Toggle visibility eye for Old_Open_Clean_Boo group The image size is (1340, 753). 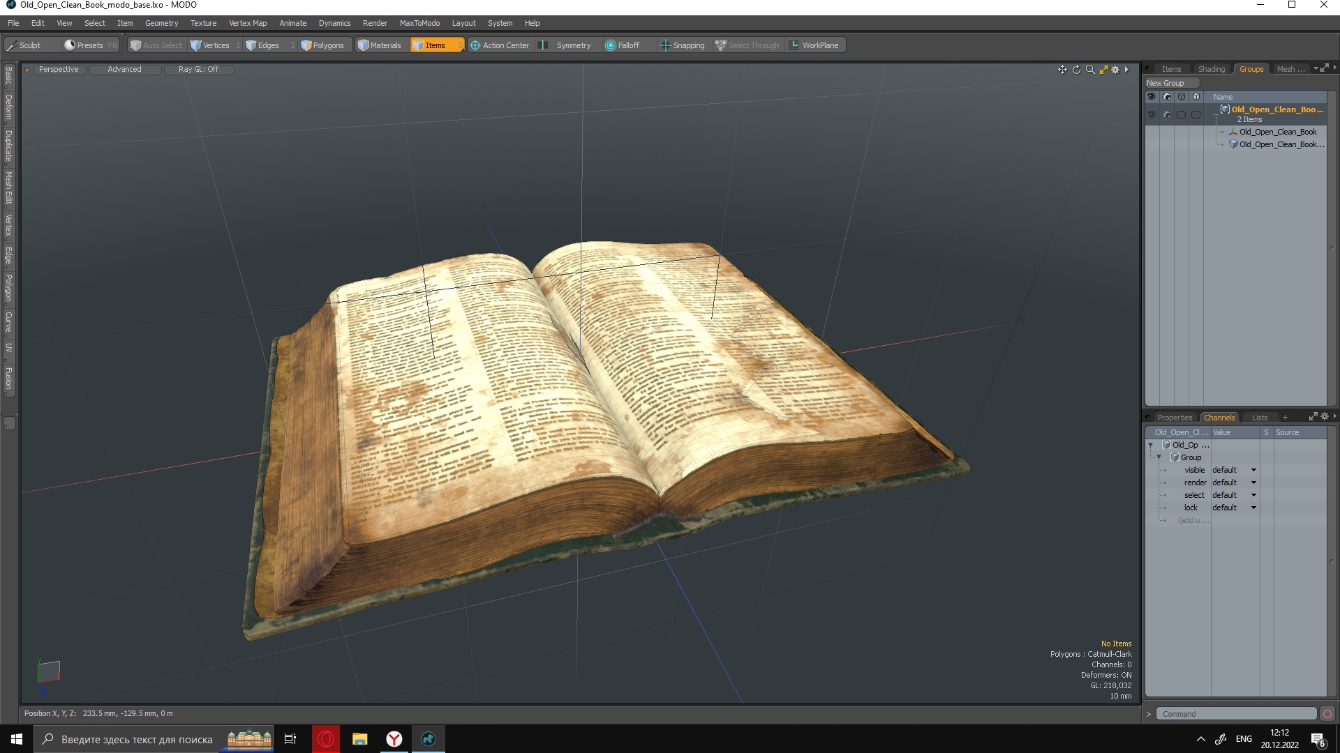point(1152,114)
